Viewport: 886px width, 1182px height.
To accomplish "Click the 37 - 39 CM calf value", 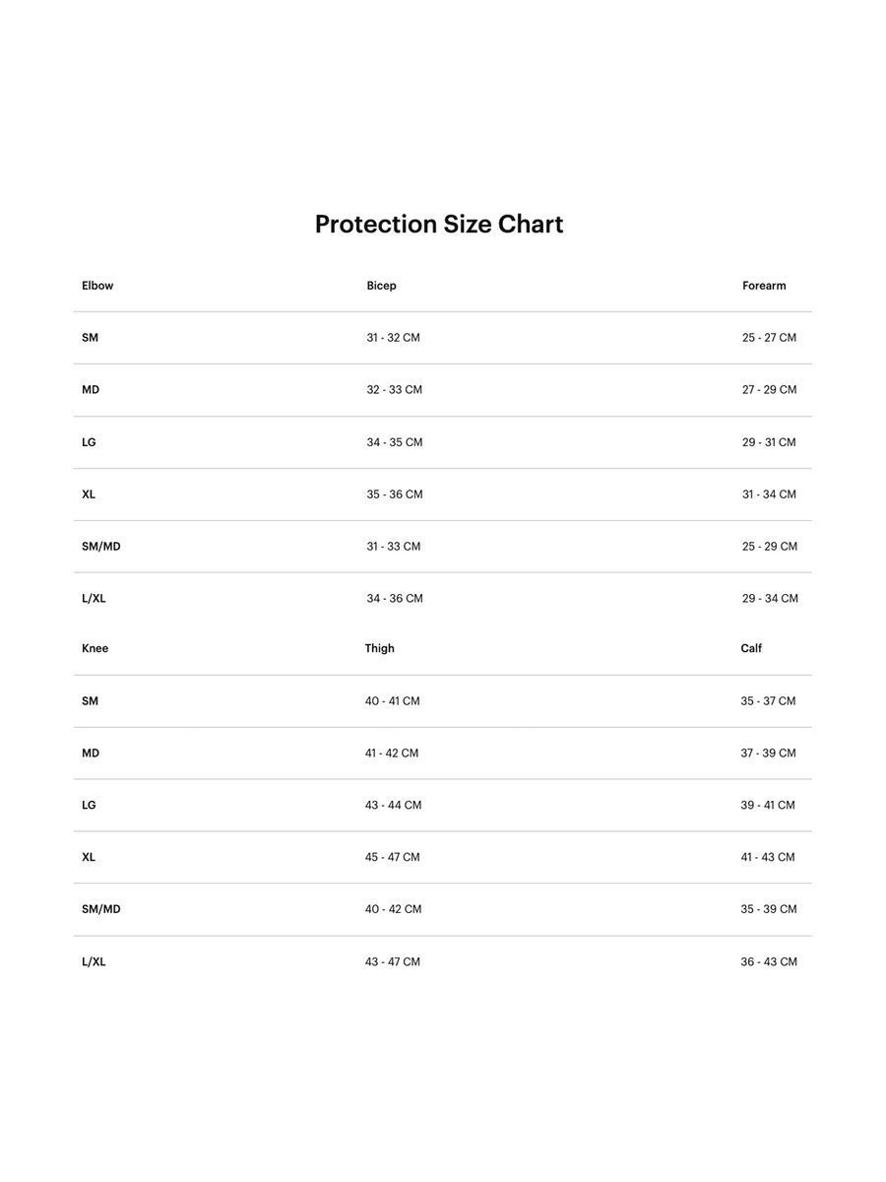I will click(x=768, y=754).
